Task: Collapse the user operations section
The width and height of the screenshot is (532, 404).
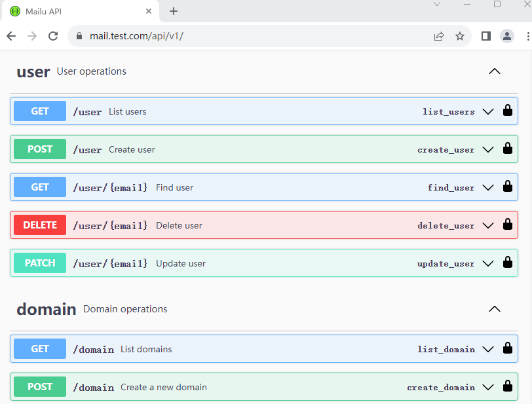Action: (x=495, y=71)
